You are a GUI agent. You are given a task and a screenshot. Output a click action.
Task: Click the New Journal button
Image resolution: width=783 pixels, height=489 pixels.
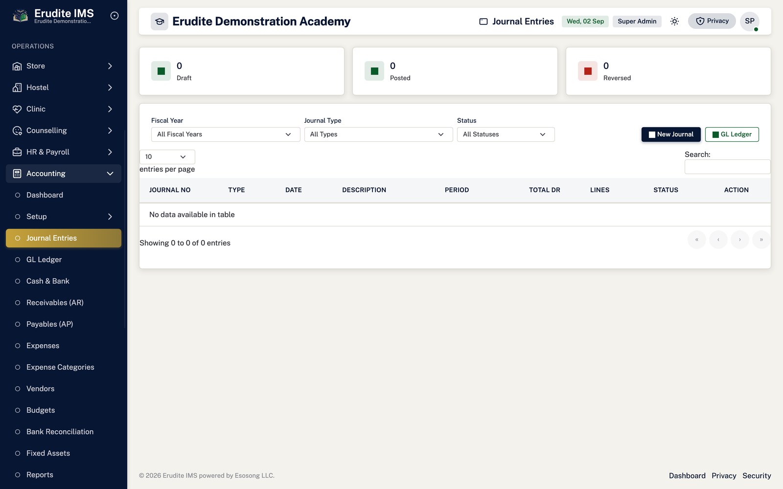click(x=671, y=134)
